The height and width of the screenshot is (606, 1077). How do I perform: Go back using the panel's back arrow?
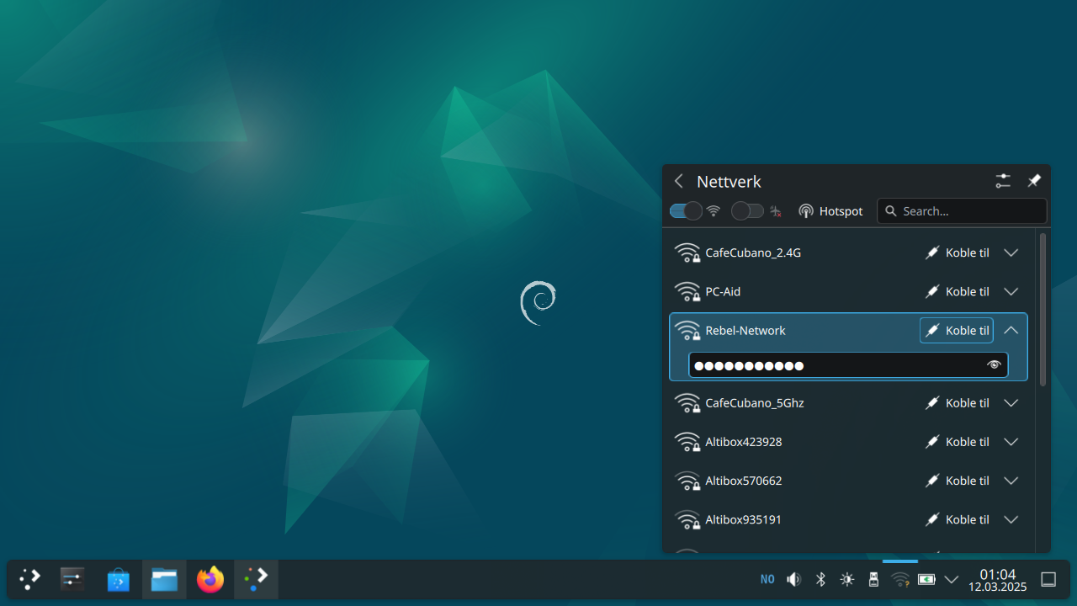point(679,181)
